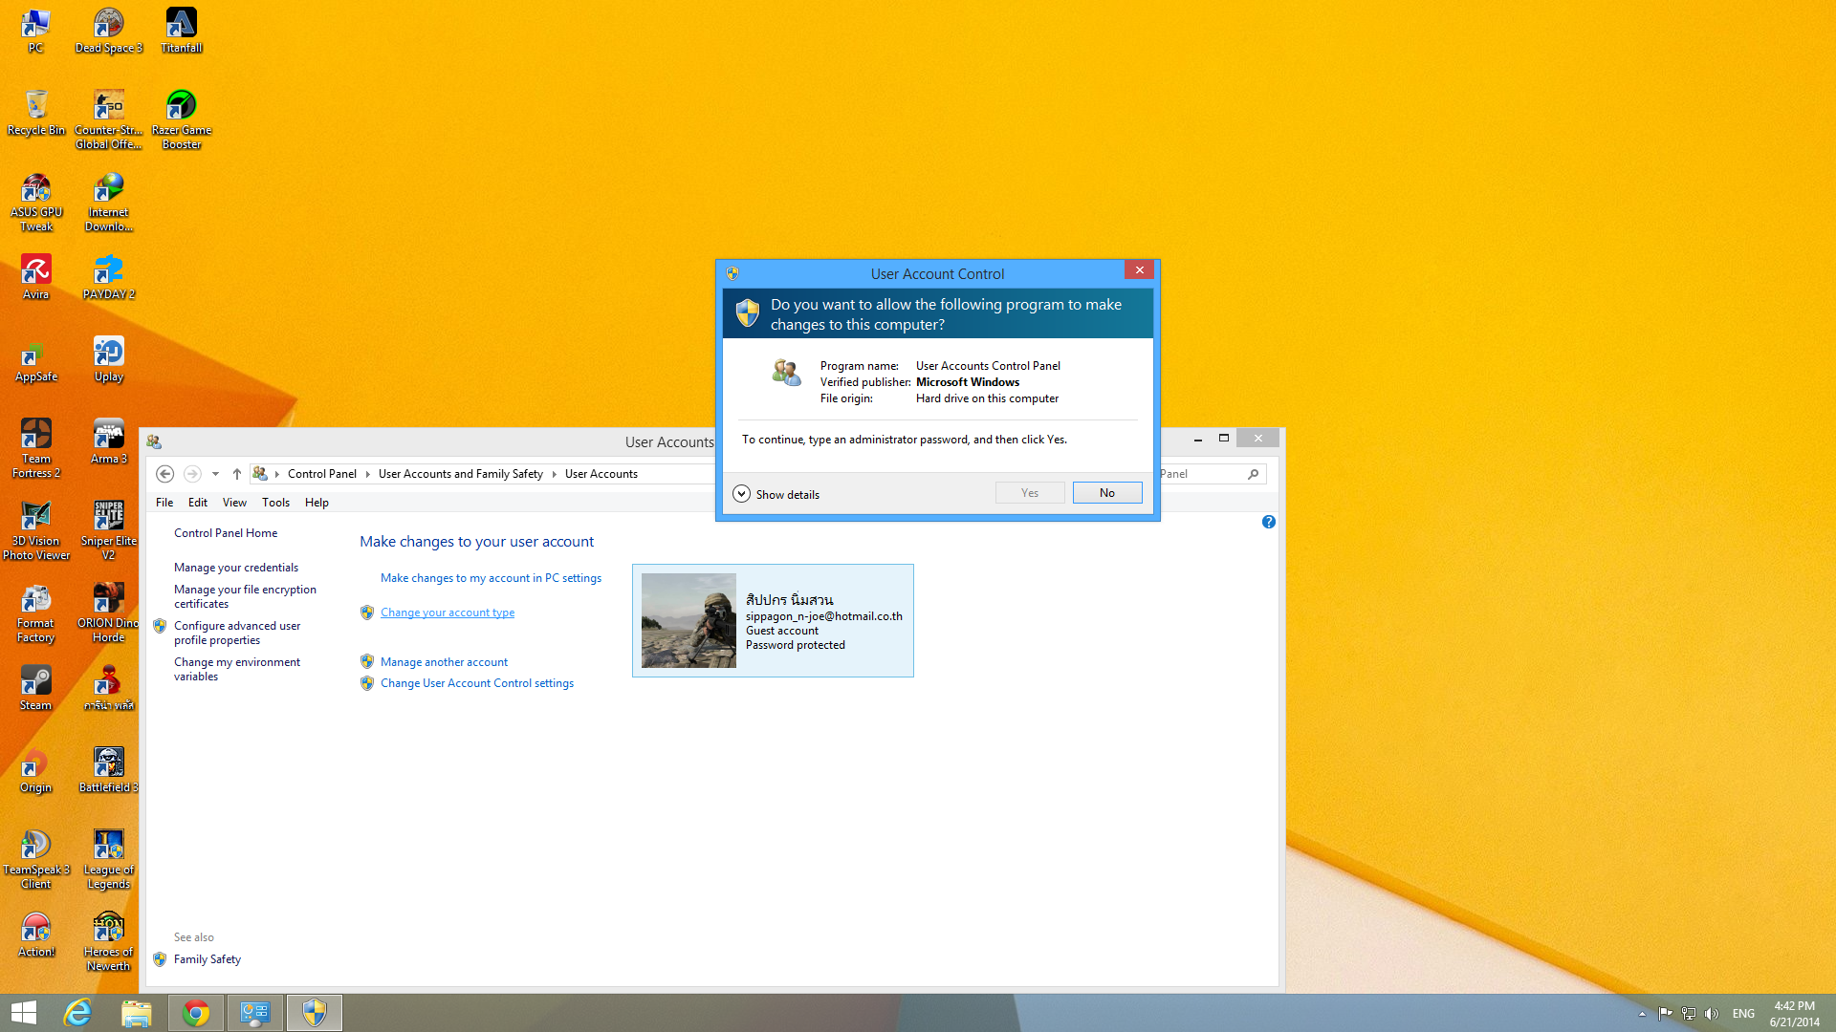Click Change your account type link

pos(447,613)
